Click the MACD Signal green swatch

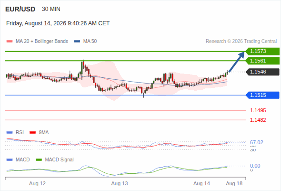39,160
